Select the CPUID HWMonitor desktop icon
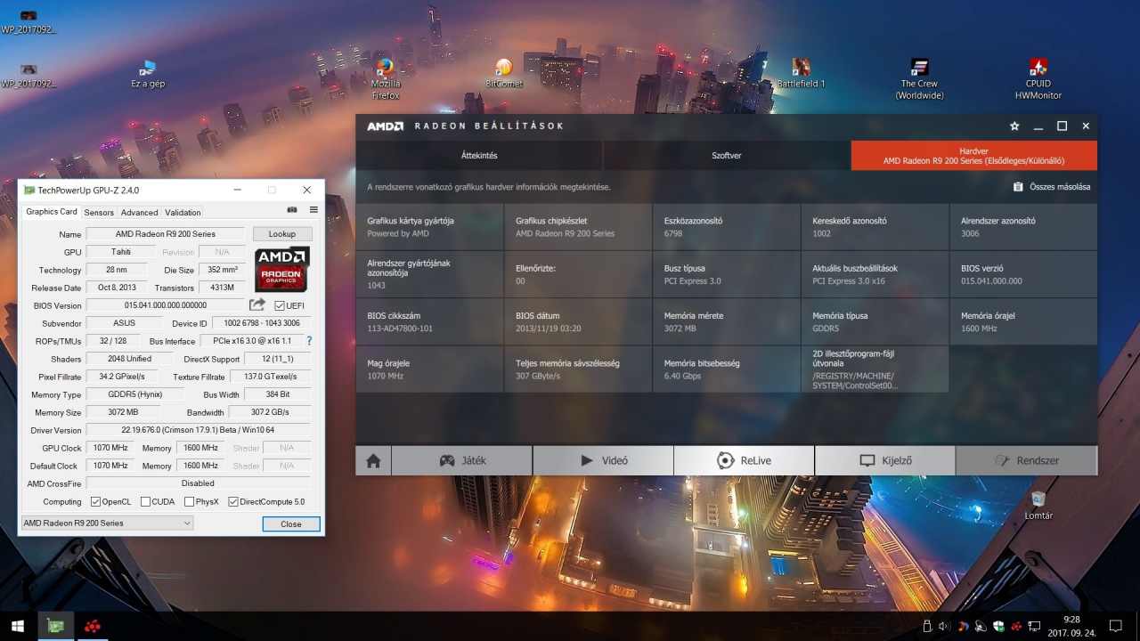 click(1038, 78)
